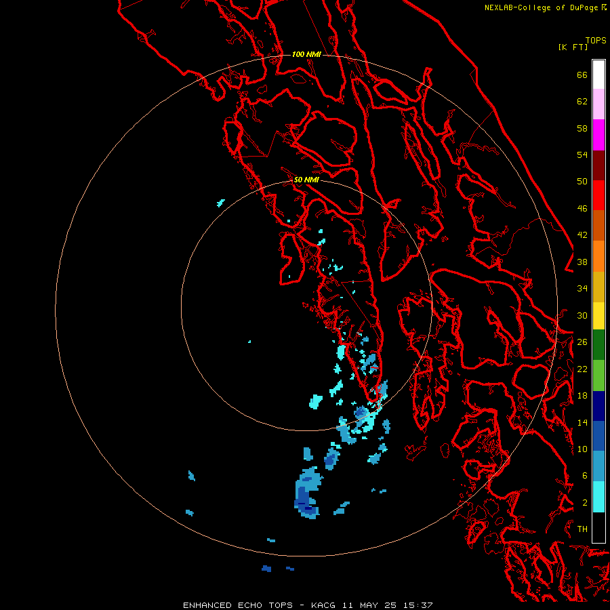Click the legend value 66
This screenshot has width=610, height=610.
tap(582, 75)
